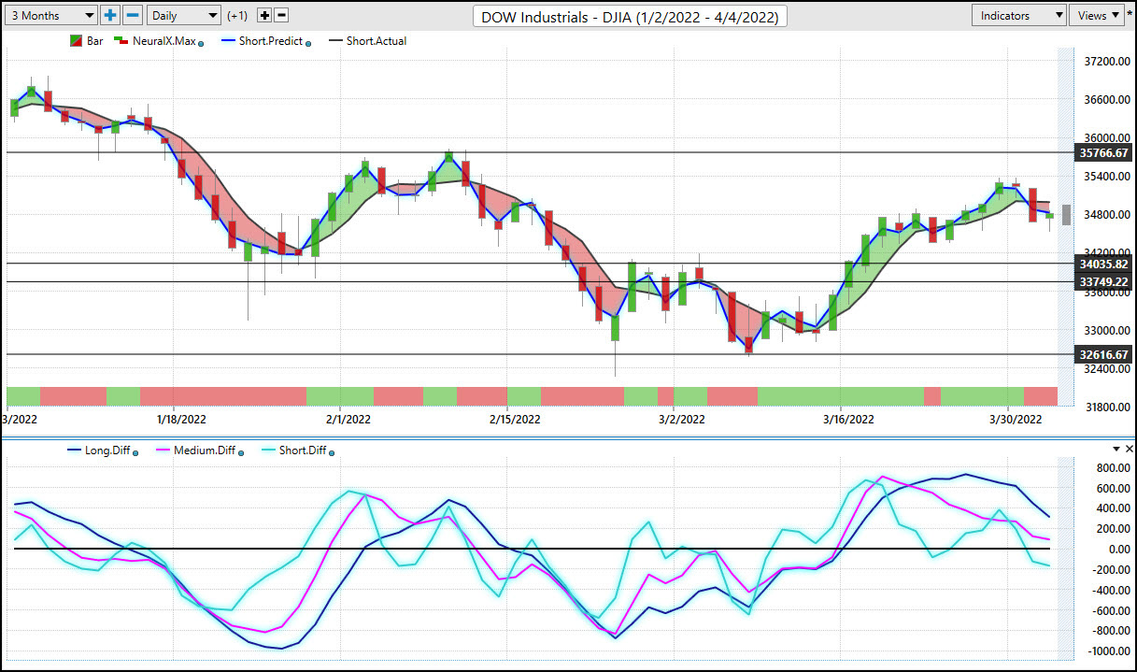Click the 34035.82 price level label
This screenshot has height=672, width=1137.
tap(1103, 265)
